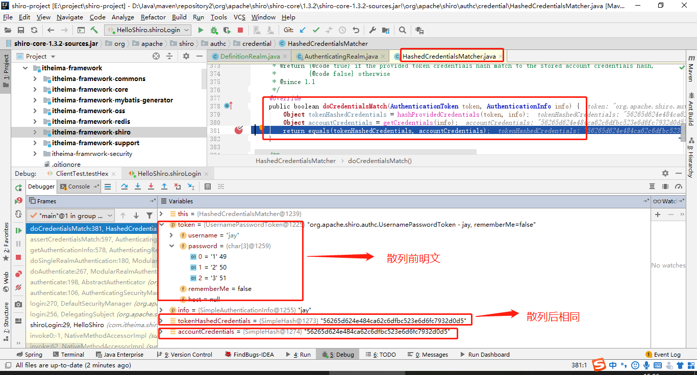Collapse the password variable node
The image size is (697, 375).
[173, 246]
